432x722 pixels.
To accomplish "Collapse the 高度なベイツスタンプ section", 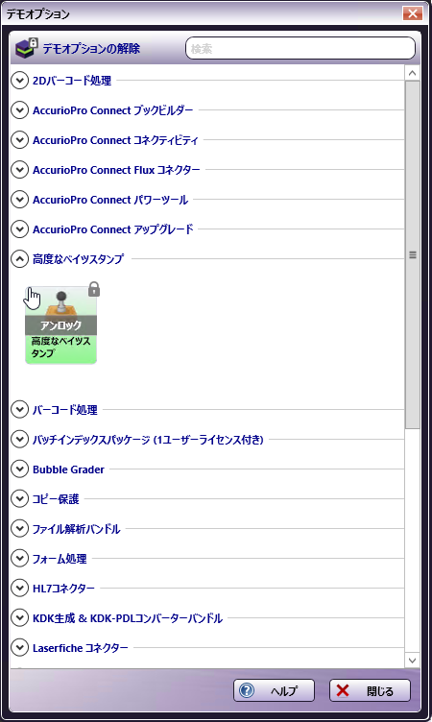I will pyautogui.click(x=19, y=259).
